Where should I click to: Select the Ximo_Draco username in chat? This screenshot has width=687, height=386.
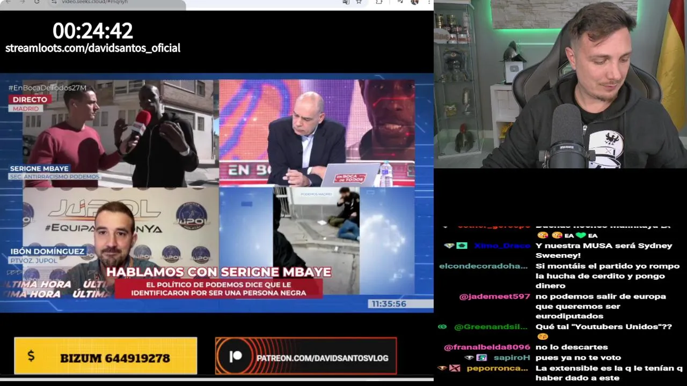click(x=501, y=246)
